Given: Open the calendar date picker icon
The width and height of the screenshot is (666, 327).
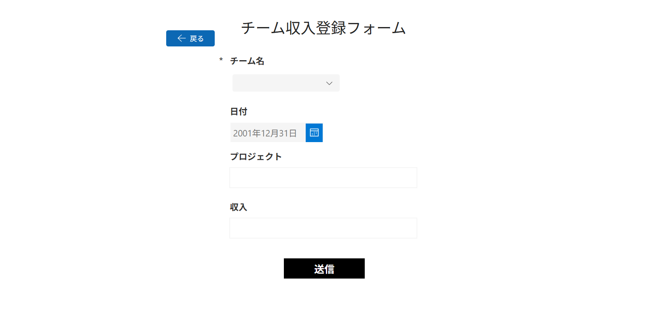Looking at the screenshot, I should click(x=314, y=133).
